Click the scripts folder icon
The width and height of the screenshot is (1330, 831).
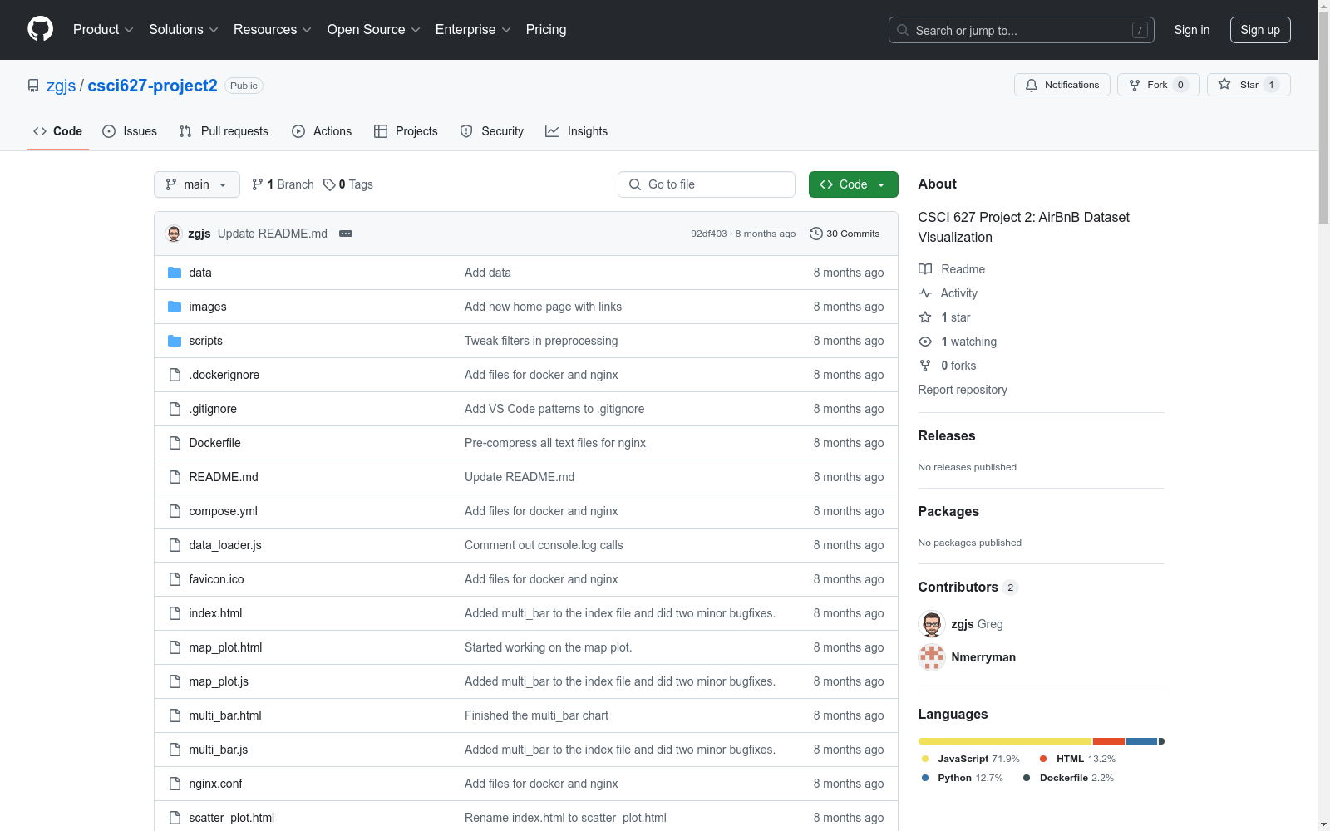coord(175,341)
